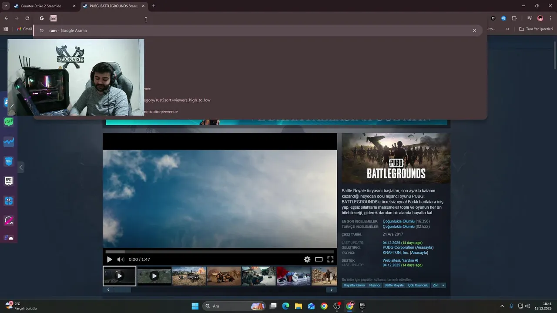This screenshot has width=557, height=313.
Task: Seek on the video progress bar
Action: [x=220, y=252]
